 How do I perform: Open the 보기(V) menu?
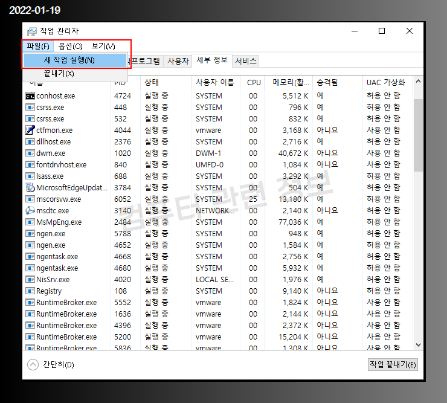pyautogui.click(x=103, y=46)
